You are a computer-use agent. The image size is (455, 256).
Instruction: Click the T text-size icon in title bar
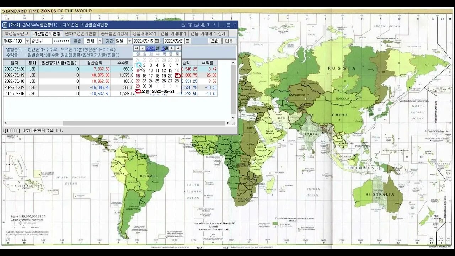point(209,25)
